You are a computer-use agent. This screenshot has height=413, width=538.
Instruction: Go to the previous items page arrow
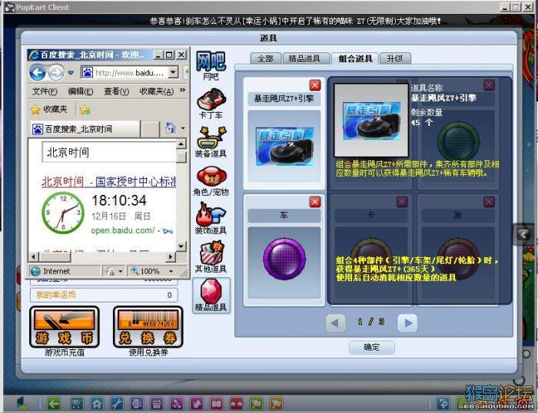coord(335,322)
